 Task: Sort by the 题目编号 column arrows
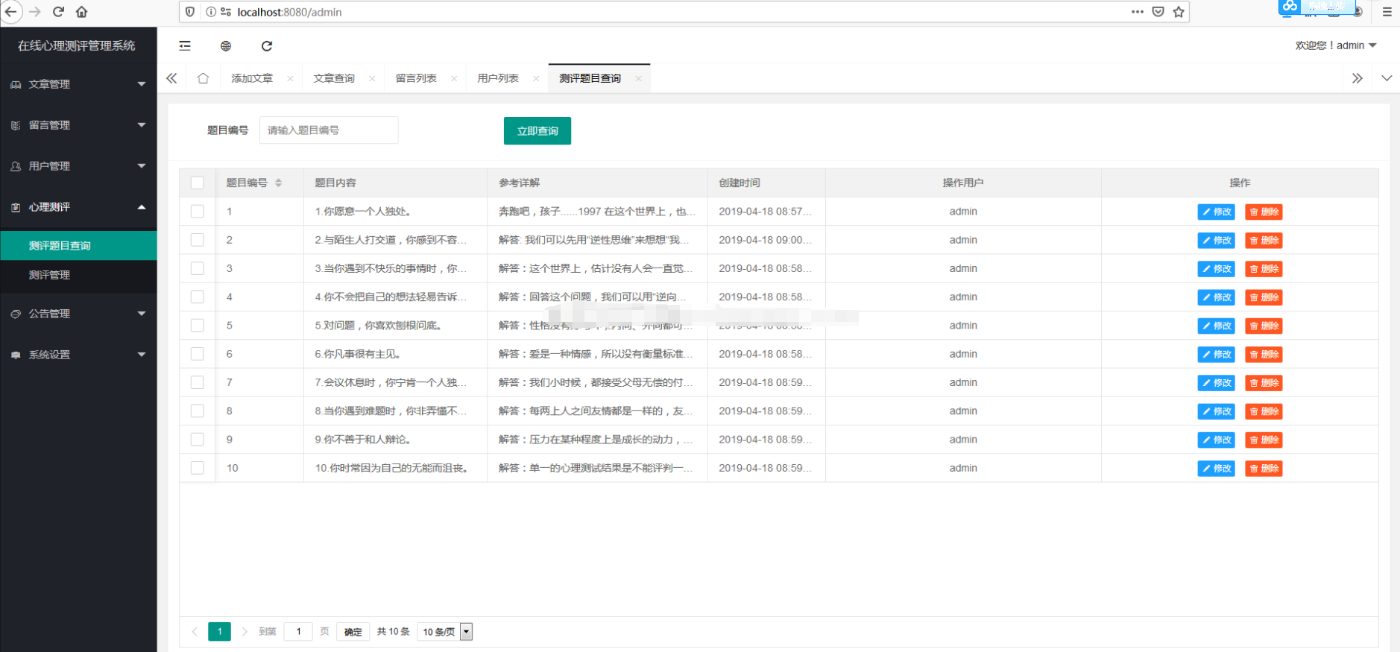coord(278,183)
